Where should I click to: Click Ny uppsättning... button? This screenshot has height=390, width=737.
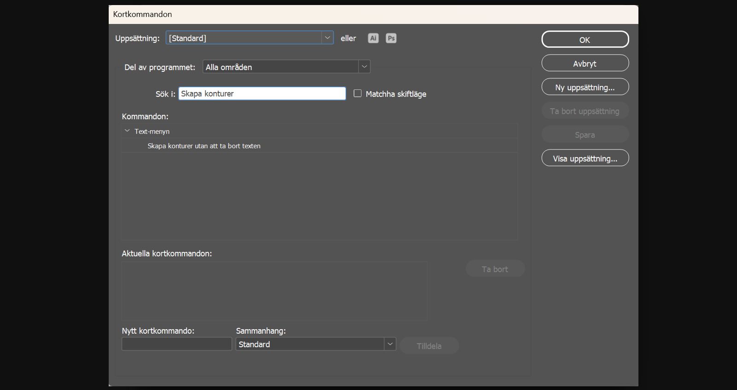point(585,87)
